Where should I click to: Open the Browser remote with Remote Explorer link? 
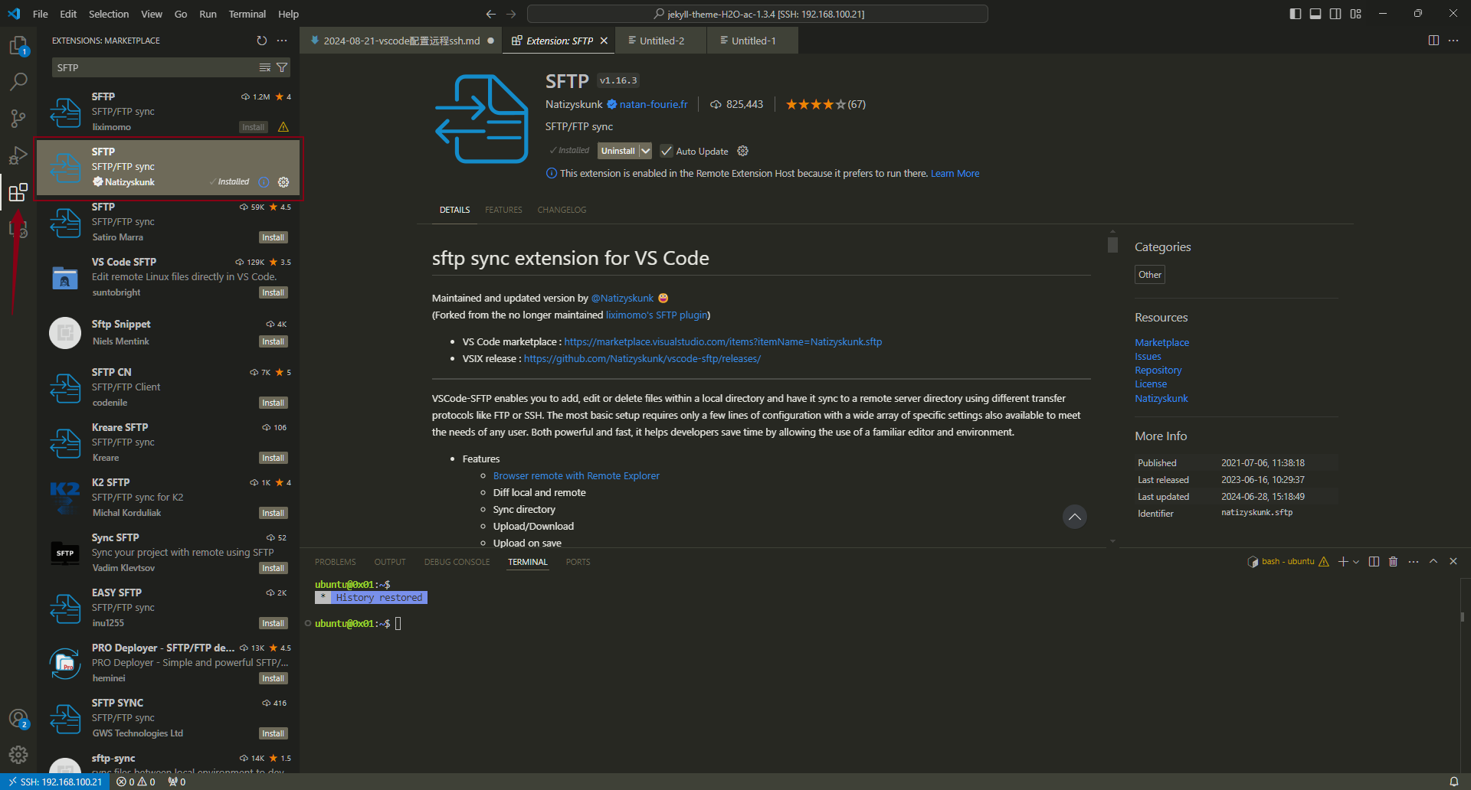(x=576, y=476)
